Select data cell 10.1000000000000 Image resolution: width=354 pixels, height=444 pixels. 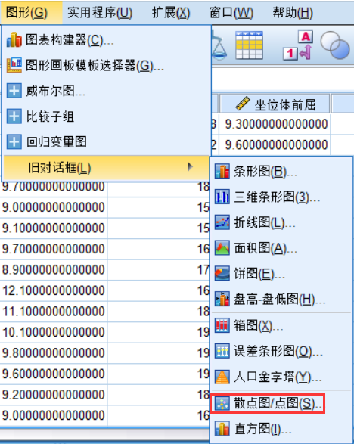(54, 332)
